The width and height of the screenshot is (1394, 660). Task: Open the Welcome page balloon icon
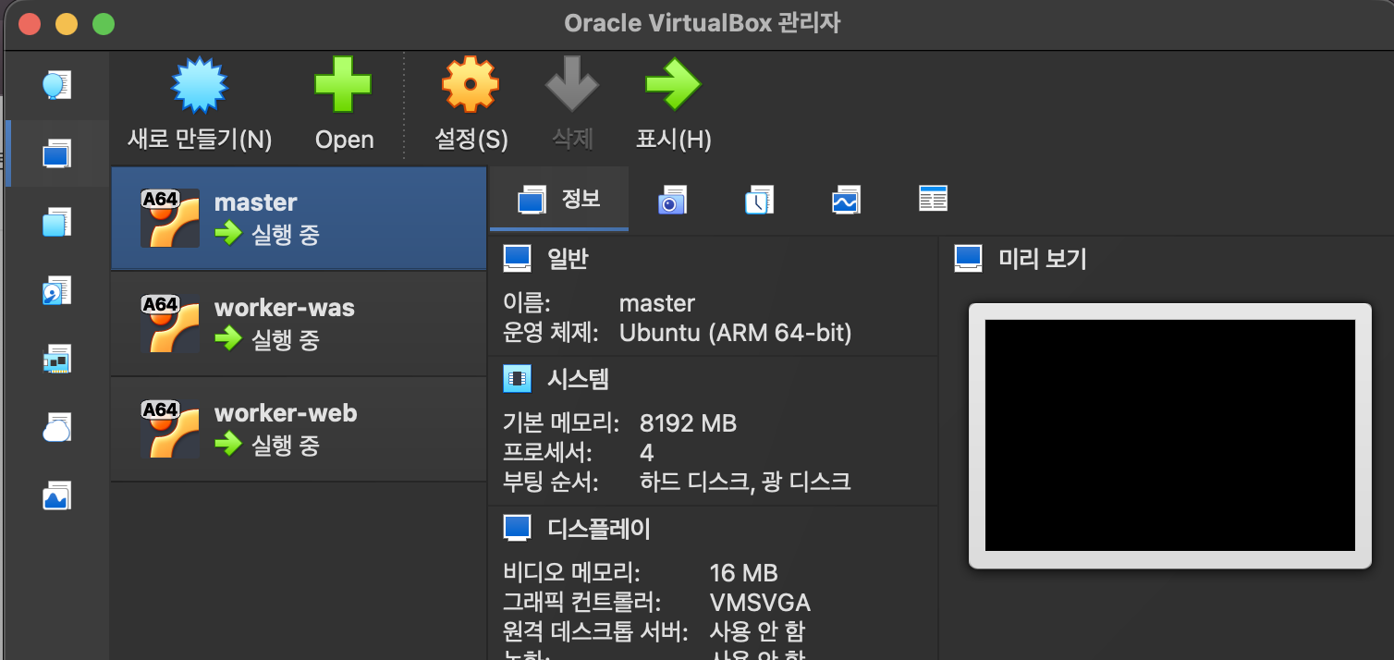tap(56, 85)
